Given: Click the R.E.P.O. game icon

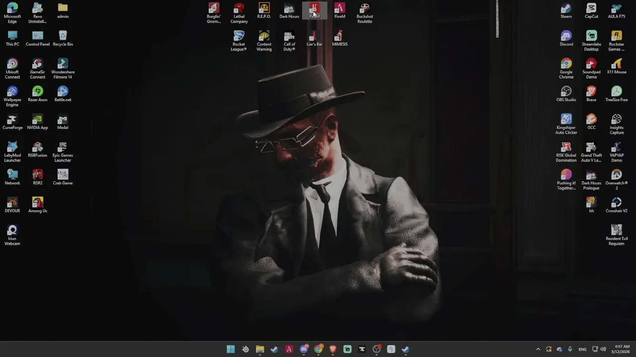Looking at the screenshot, I should (x=264, y=11).
